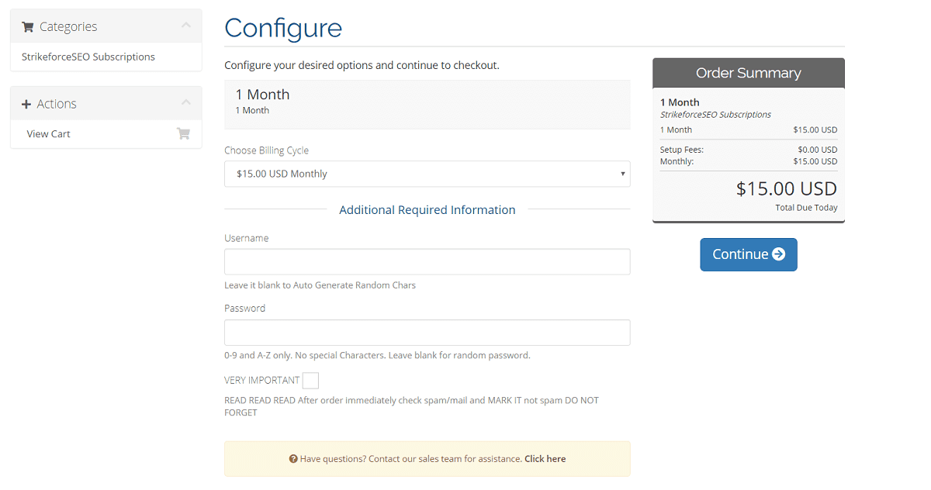Viewport: 931px width, 490px height.
Task: Click the Order Summary header
Action: [x=749, y=73]
